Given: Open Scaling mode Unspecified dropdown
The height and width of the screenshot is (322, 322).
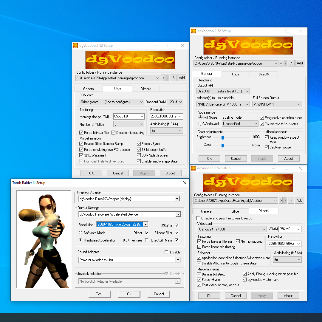Looking at the screenshot, I should click(x=240, y=124).
